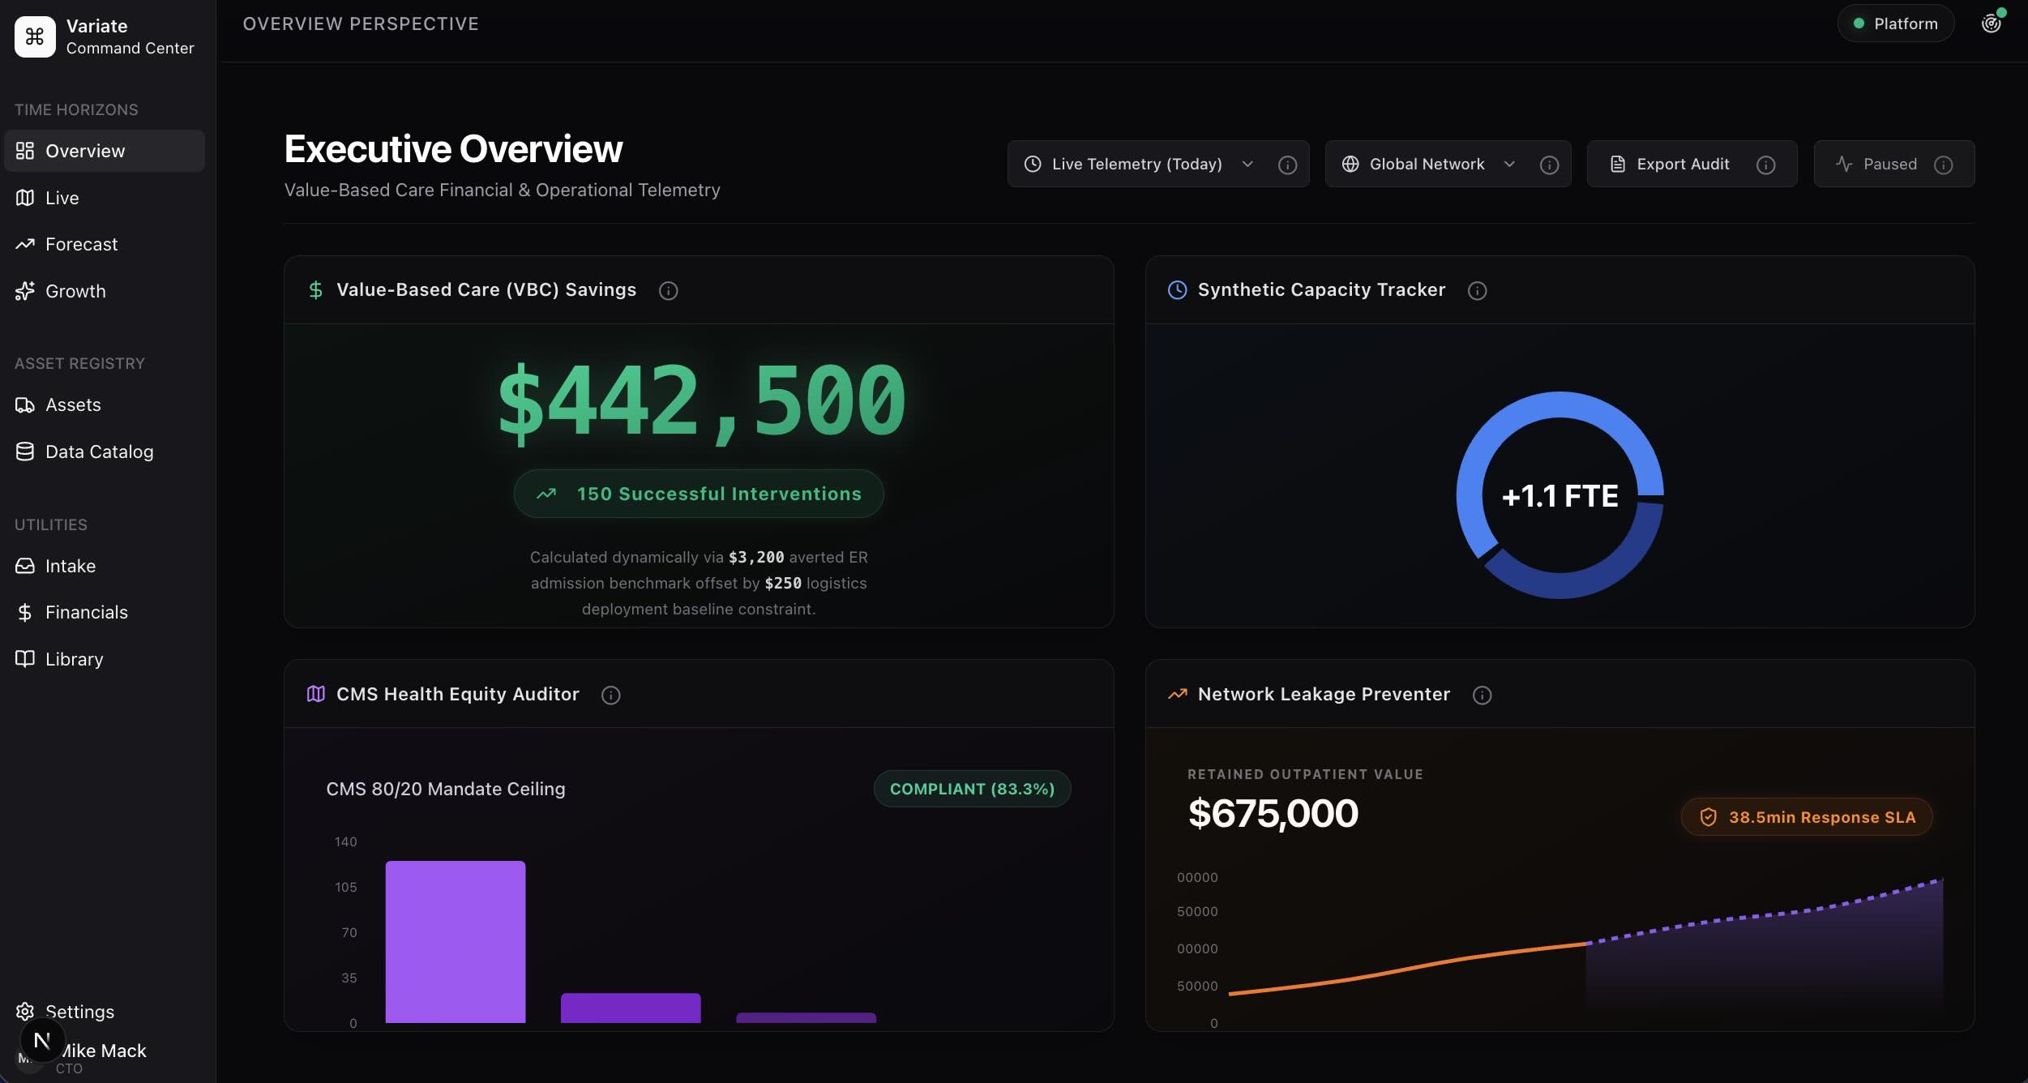Expand the Global Network dropdown
The width and height of the screenshot is (2028, 1083).
[x=1427, y=165]
